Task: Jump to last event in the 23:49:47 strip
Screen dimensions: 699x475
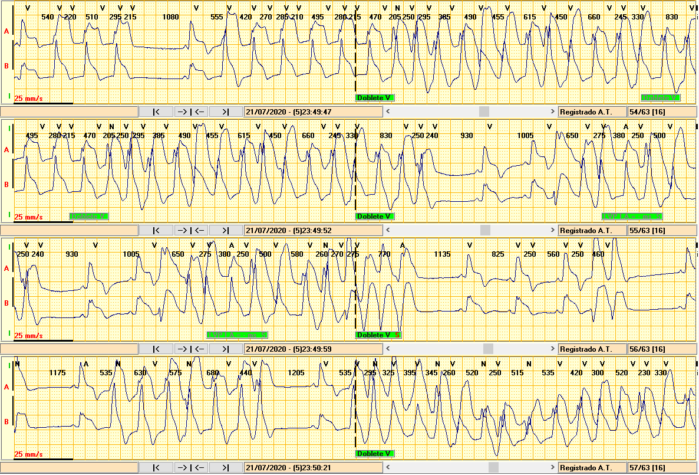Action: click(226, 112)
